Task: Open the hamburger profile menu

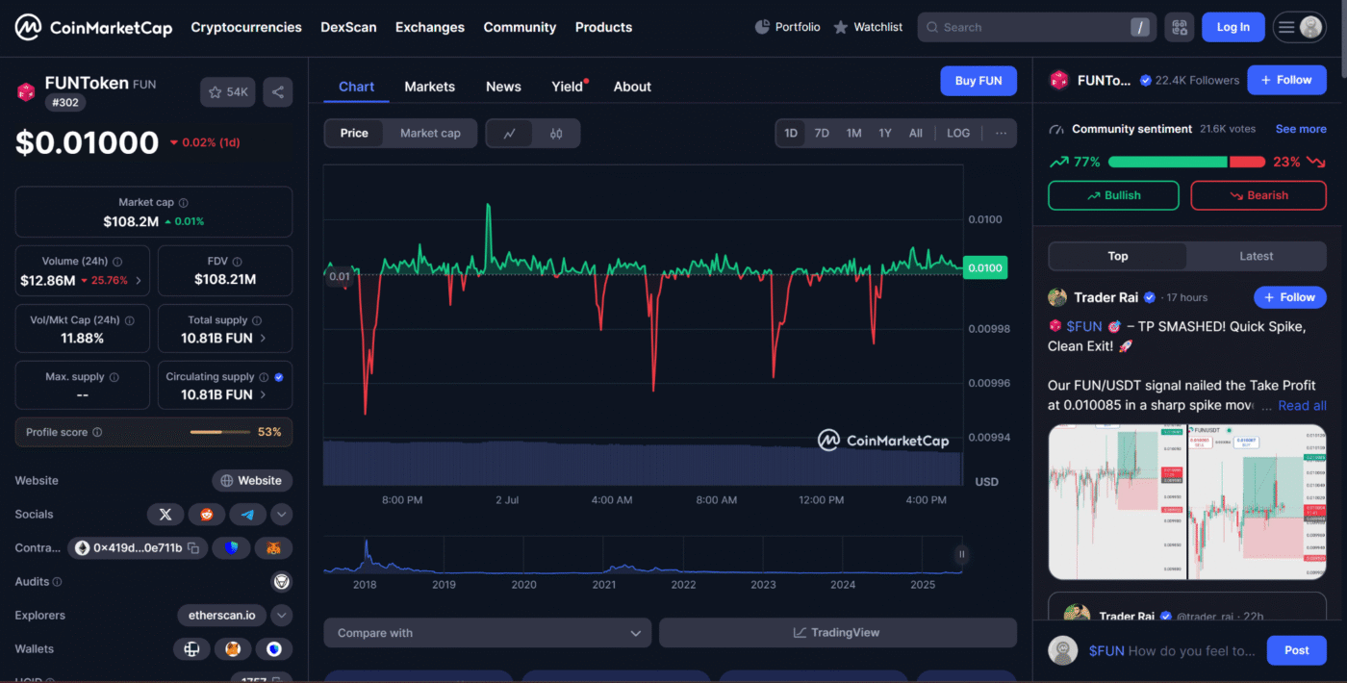Action: point(1299,27)
